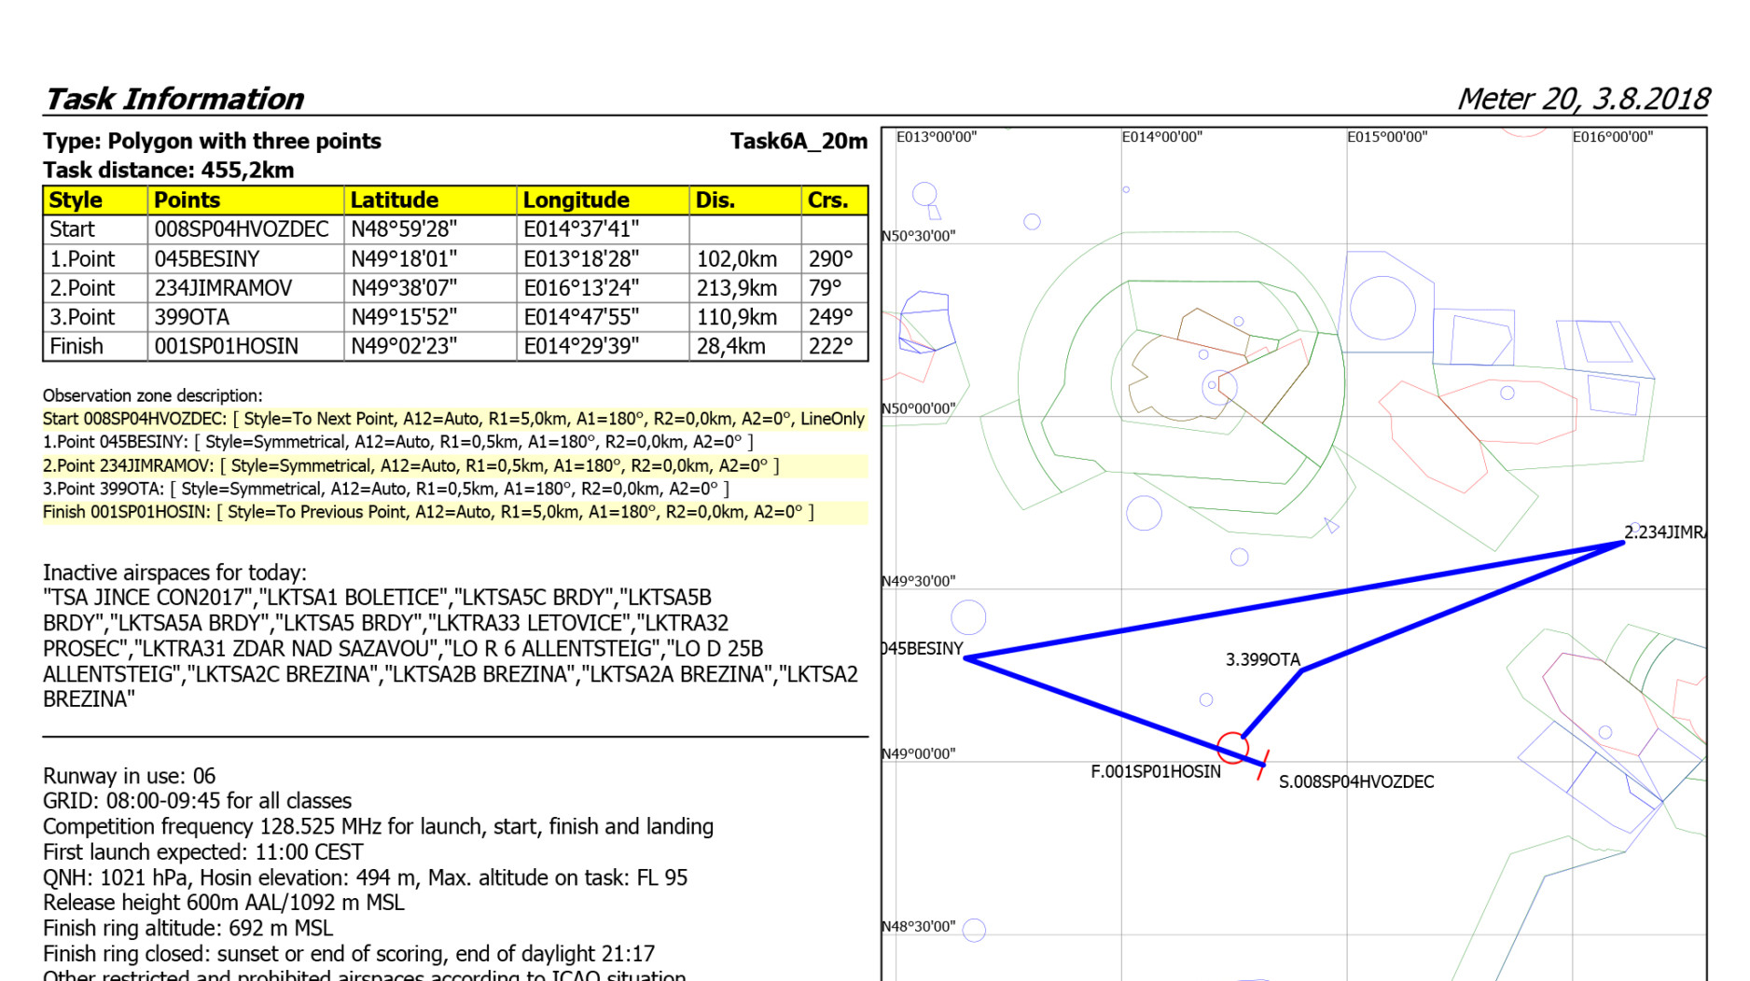
Task: Click the Meter 20, 3.8.2018 date header
Action: tap(1582, 99)
